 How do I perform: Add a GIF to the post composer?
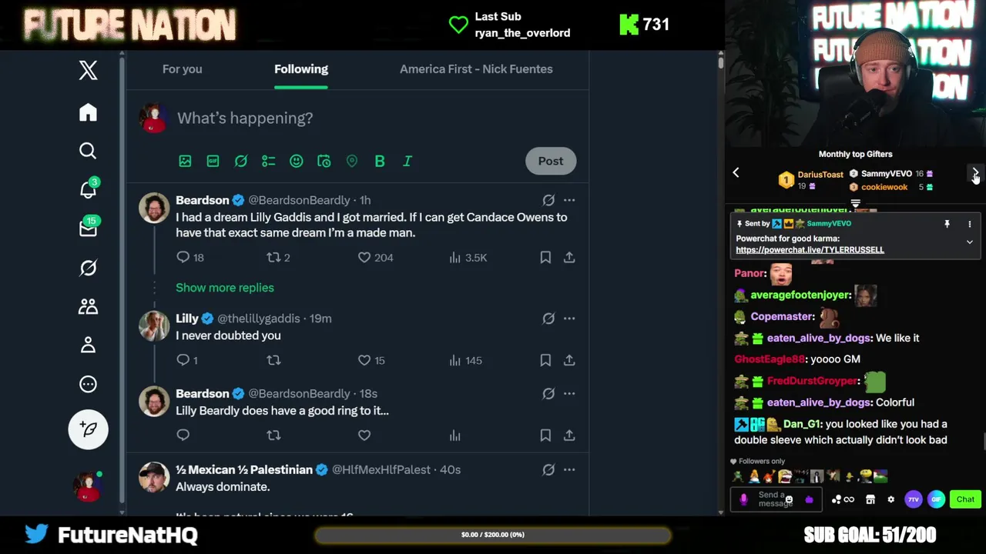pyautogui.click(x=213, y=161)
